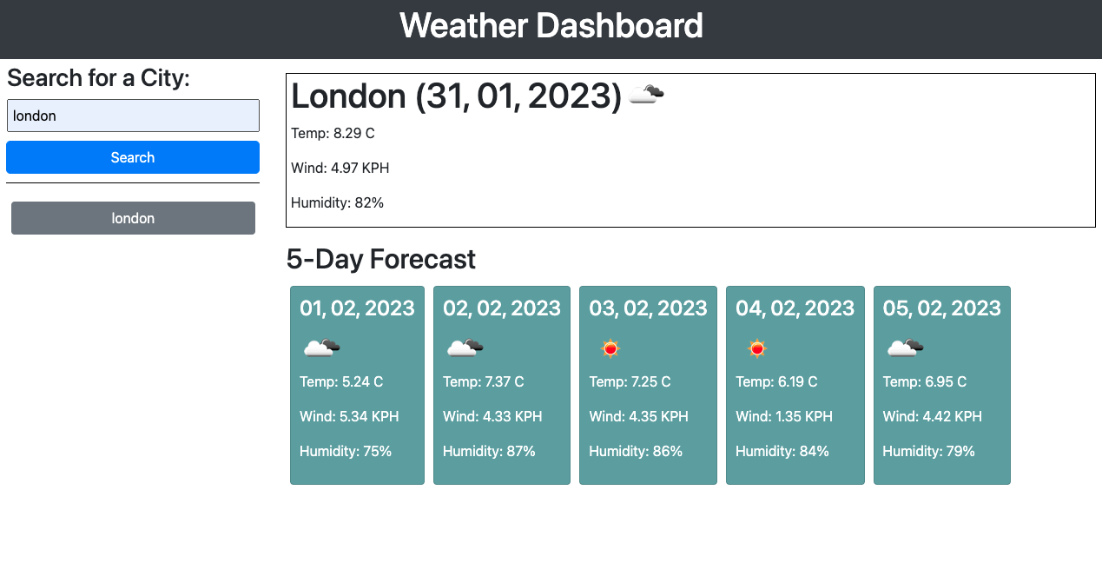
Task: Click Wind: 1.35 KPH on forecast card
Action: coord(784,416)
